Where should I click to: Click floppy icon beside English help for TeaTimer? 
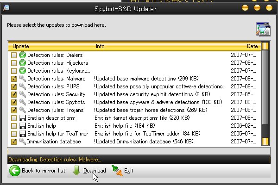(x=23, y=134)
